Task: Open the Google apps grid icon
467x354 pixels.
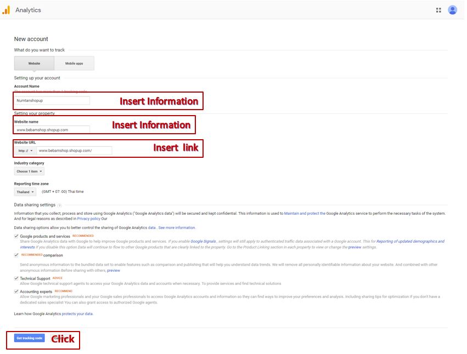Action: (x=438, y=10)
